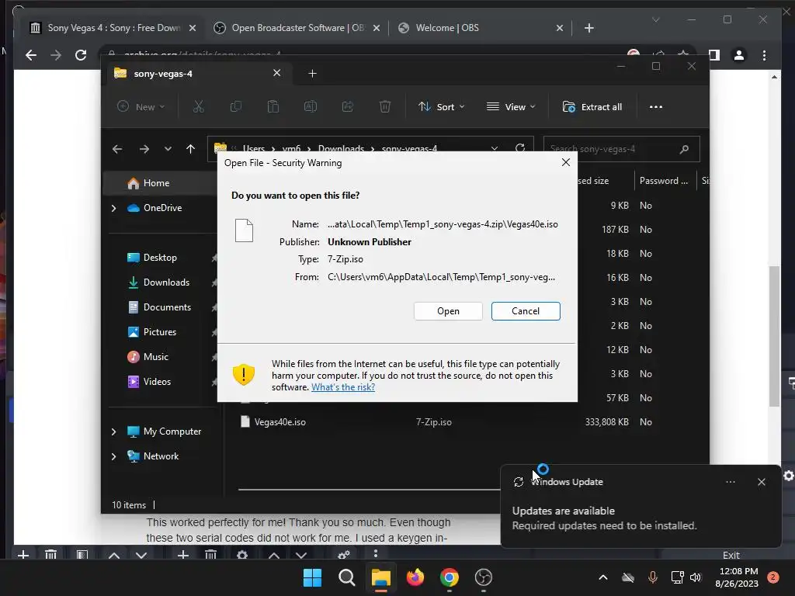The width and height of the screenshot is (795, 596).
Task: Click the microphone tray icon
Action: [652, 577]
